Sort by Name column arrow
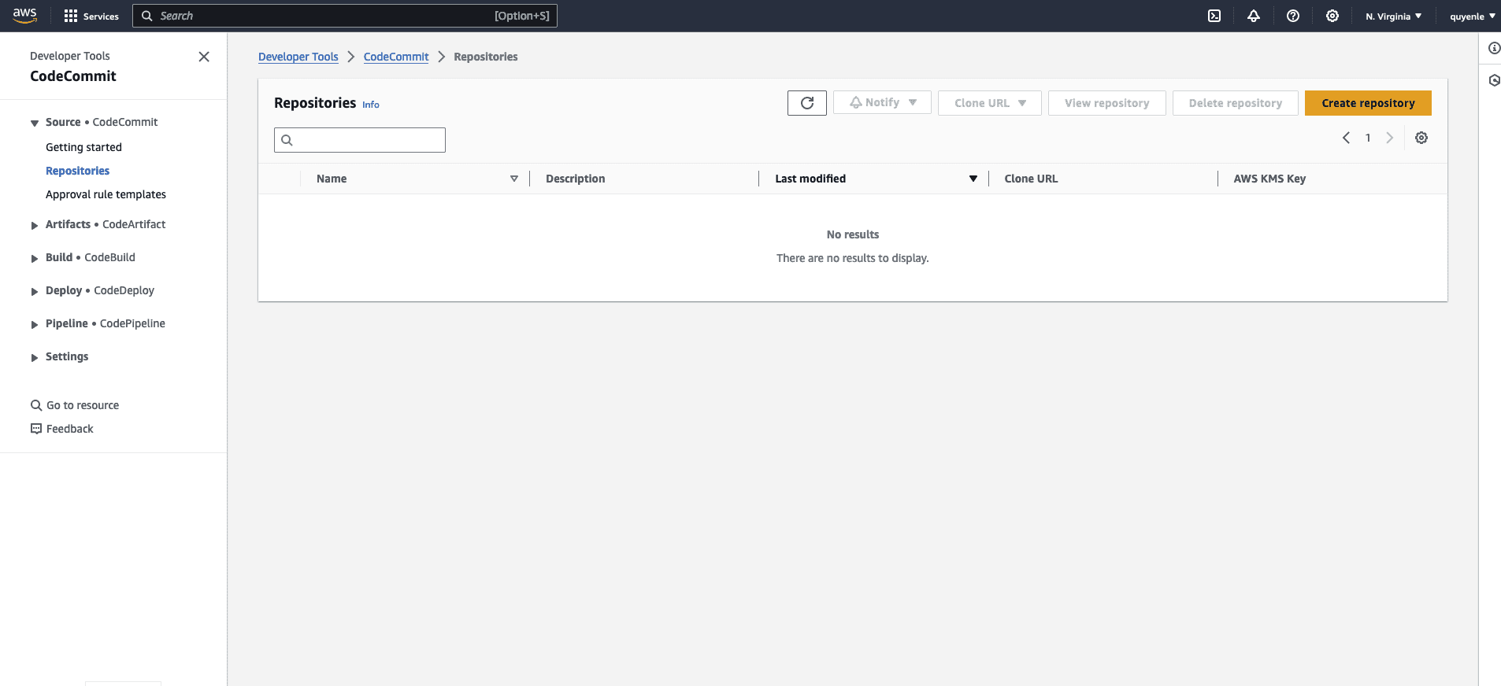Viewport: 1501px width, 686px height. point(514,179)
